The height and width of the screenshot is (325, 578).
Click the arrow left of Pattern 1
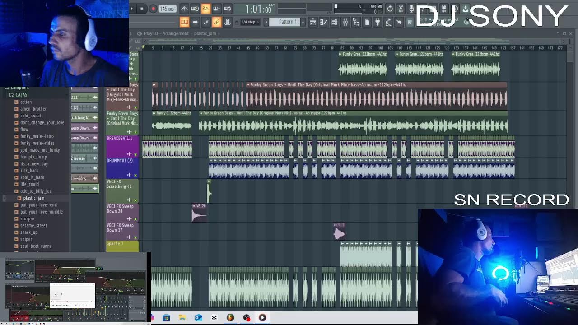click(266, 22)
